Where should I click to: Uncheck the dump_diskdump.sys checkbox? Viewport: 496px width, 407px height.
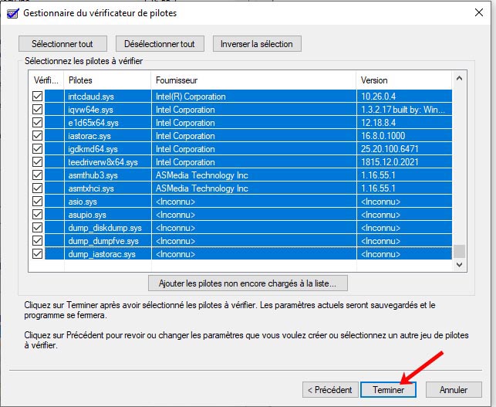click(37, 228)
